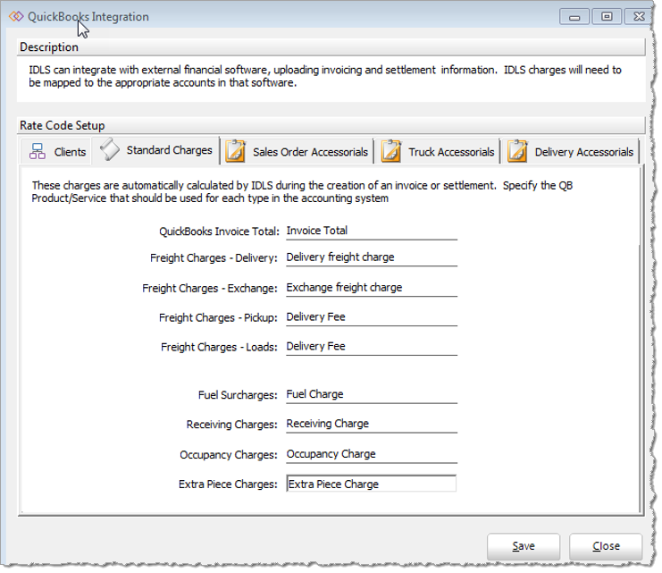Click the QuickBooks Integration title text
Screen dimensions: 662x573
tap(88, 16)
